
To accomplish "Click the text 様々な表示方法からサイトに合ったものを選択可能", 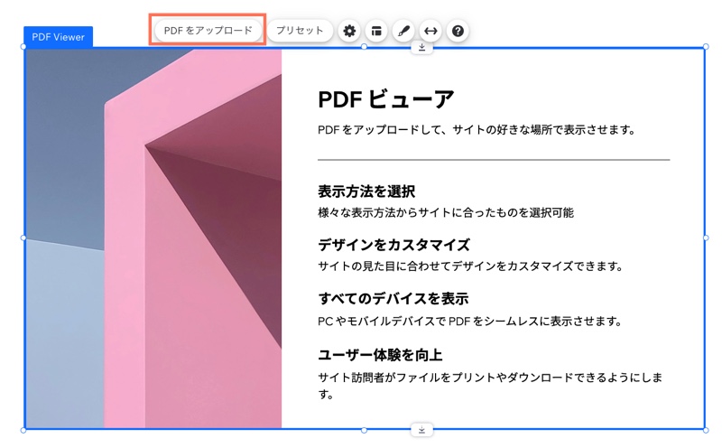I will click(x=446, y=212).
